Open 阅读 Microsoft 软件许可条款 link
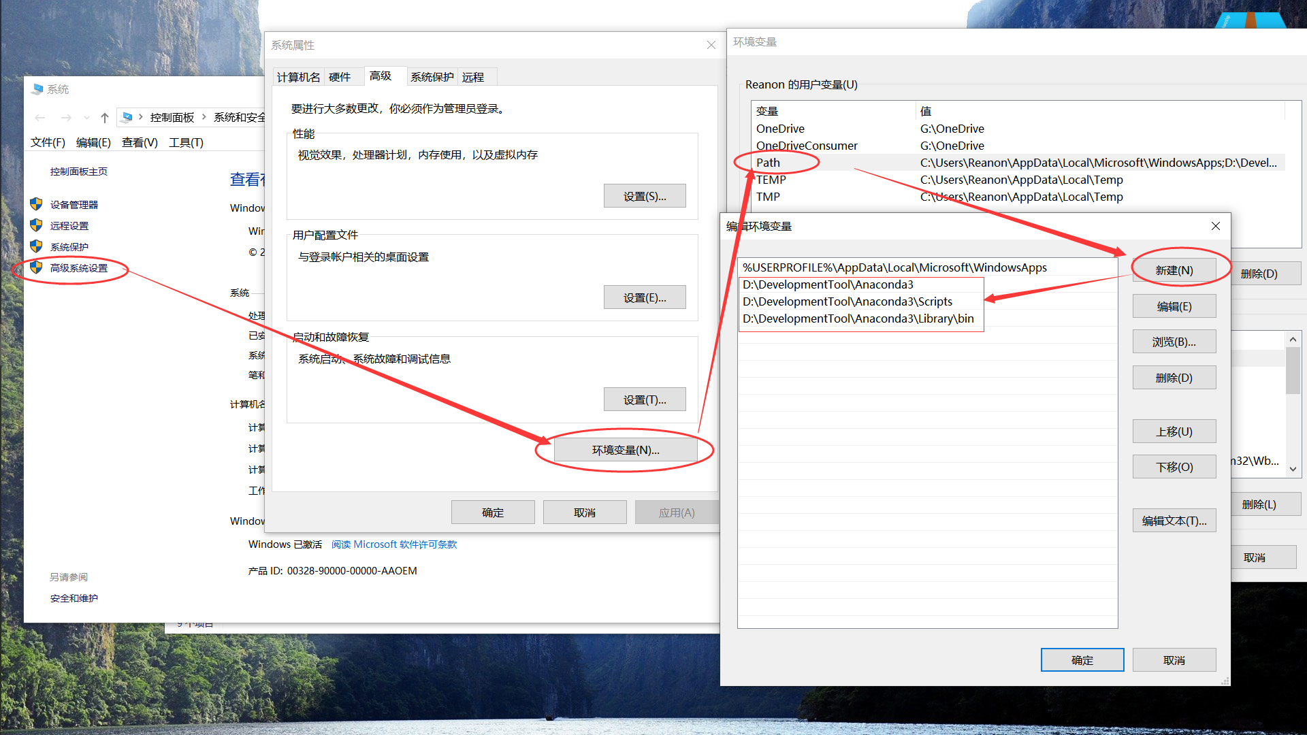This screenshot has width=1307, height=735. (x=394, y=544)
